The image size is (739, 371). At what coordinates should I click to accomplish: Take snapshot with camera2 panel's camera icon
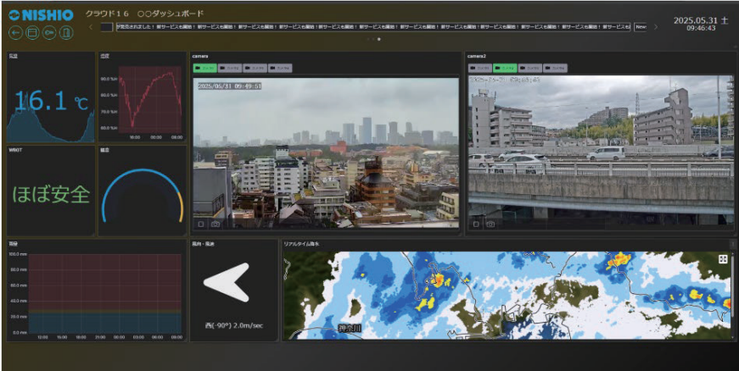pyautogui.click(x=490, y=224)
